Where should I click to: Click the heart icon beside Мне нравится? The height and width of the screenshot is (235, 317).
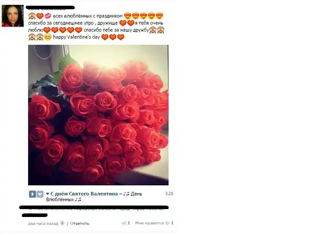point(167,223)
